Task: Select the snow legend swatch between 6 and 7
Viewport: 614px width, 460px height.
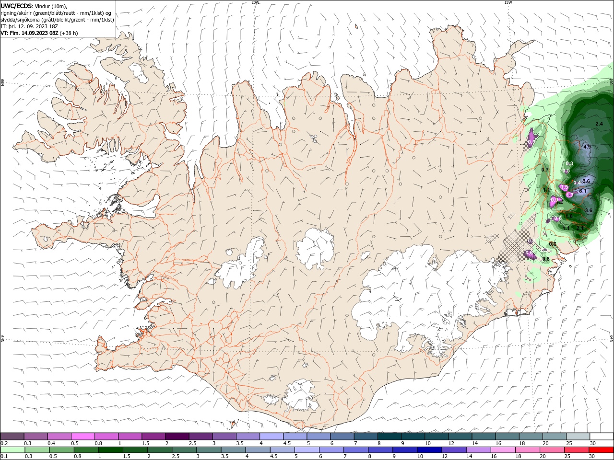Action: [342, 437]
